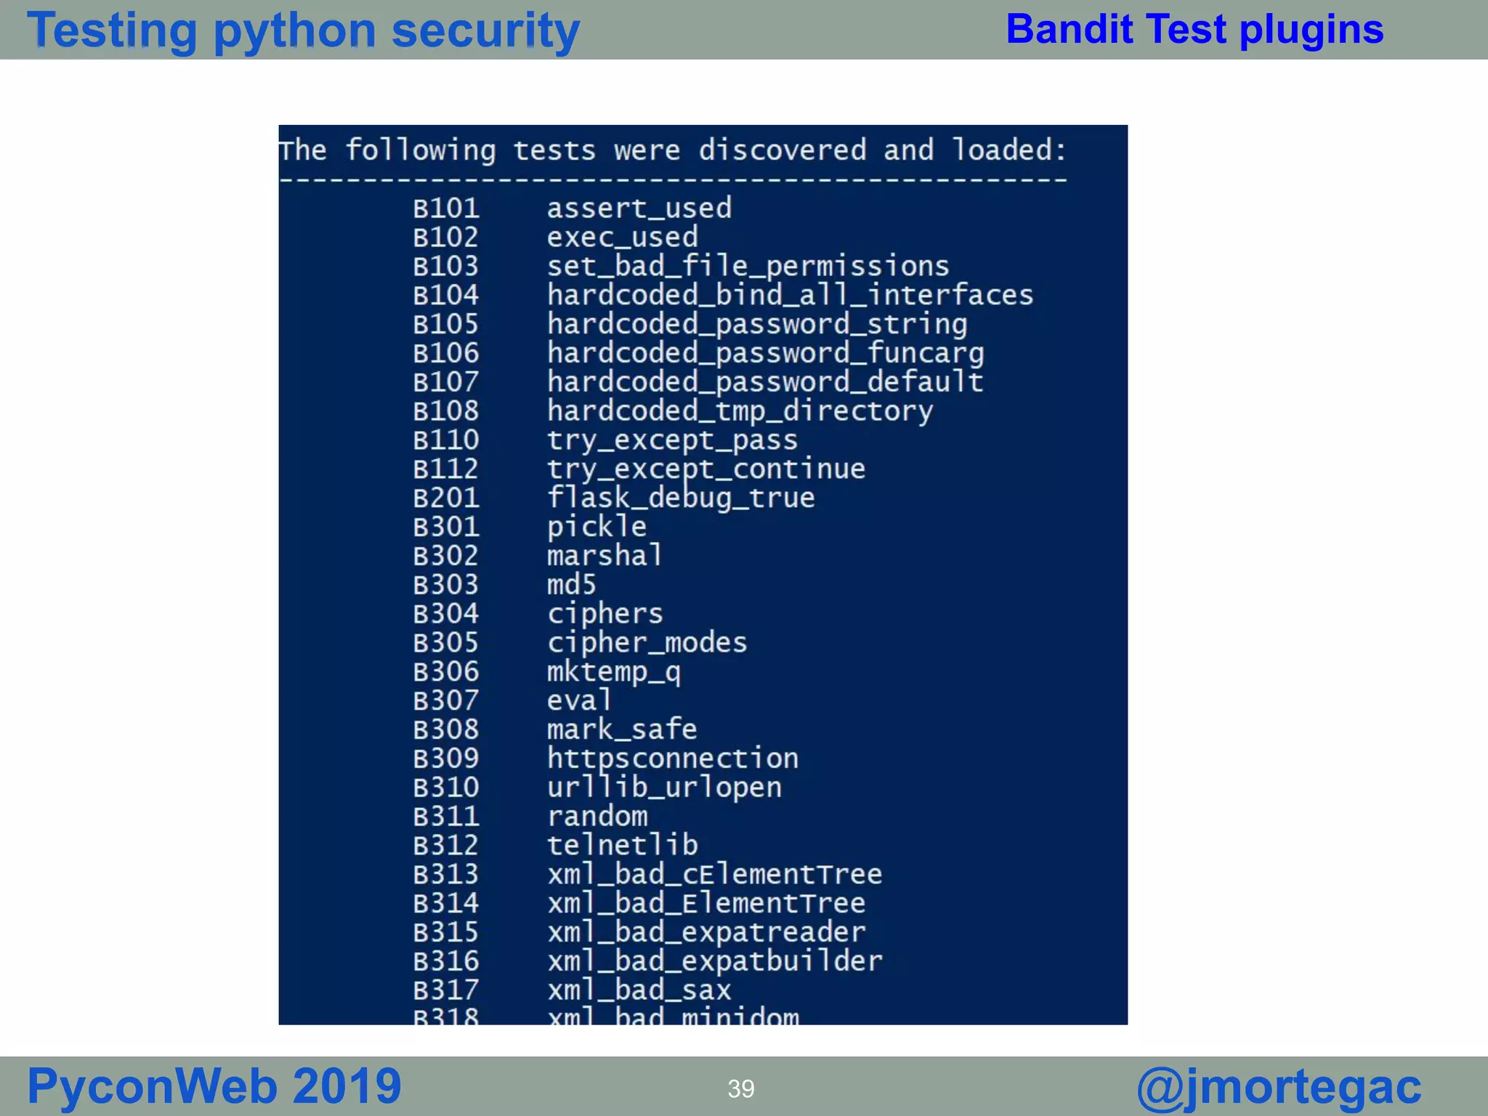The image size is (1488, 1116).
Task: Click the 'Testing python security' title
Action: (303, 31)
